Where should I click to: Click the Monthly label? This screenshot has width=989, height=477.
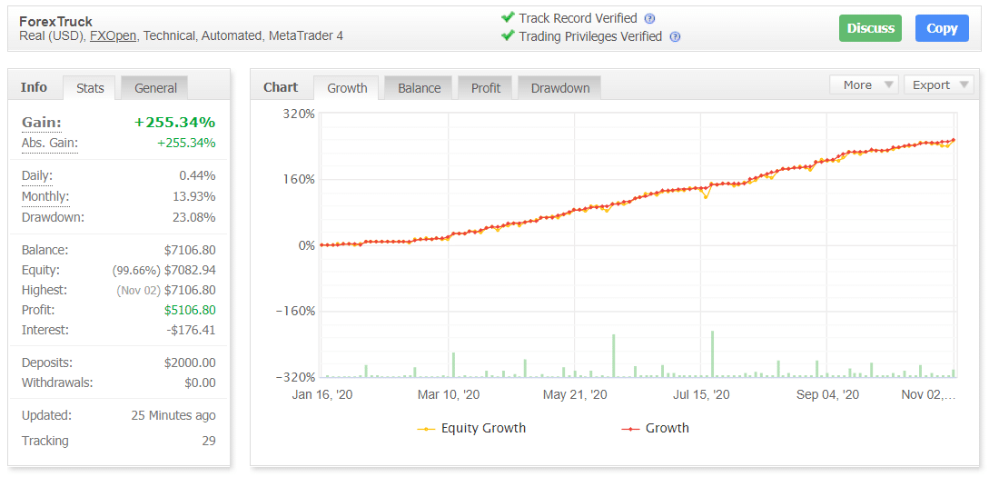pyautogui.click(x=45, y=197)
